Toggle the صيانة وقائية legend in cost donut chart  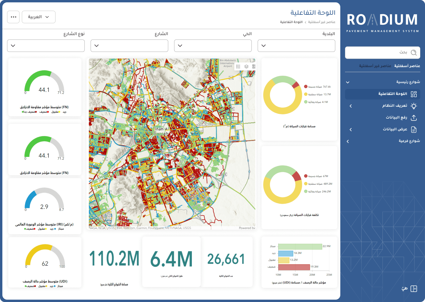pos(317,191)
